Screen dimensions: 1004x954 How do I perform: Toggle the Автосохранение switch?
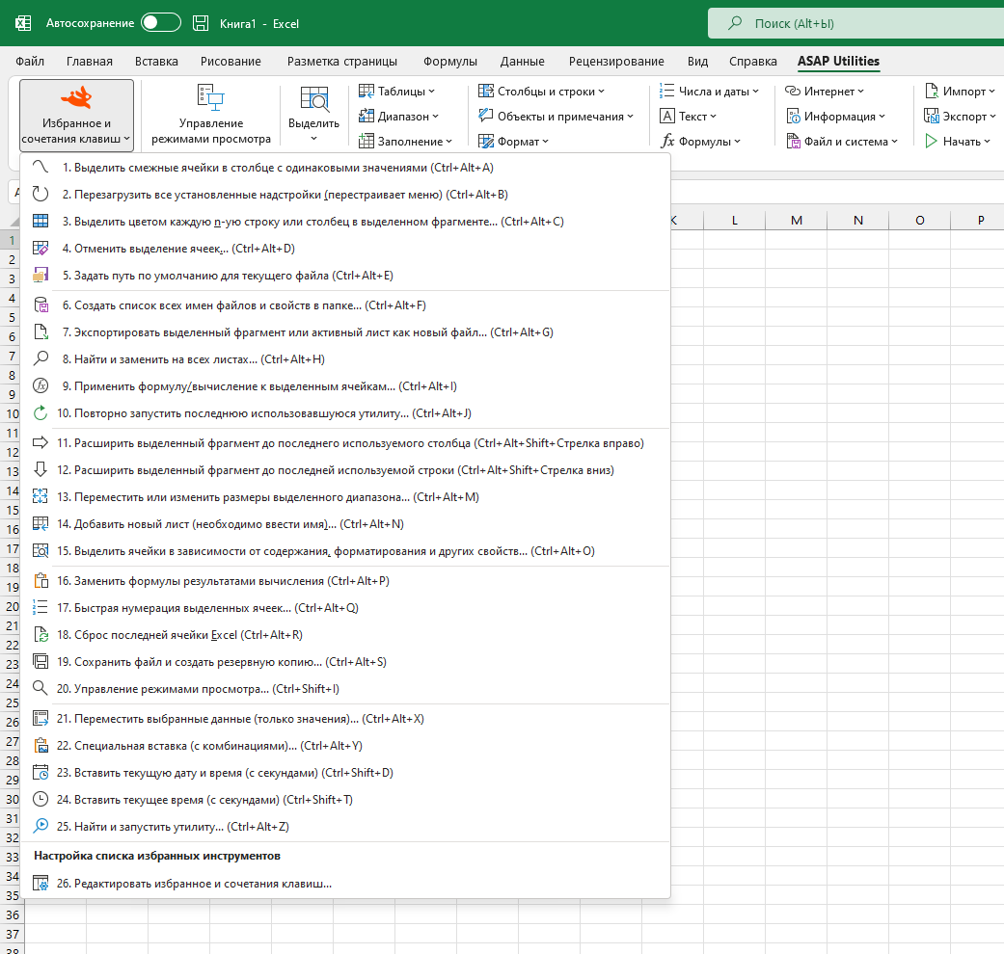coord(161,23)
